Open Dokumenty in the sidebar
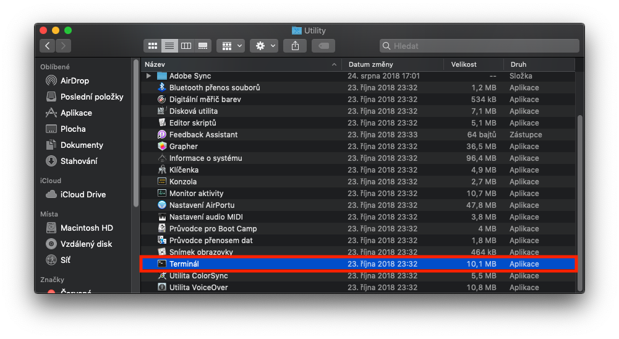 coord(74,145)
